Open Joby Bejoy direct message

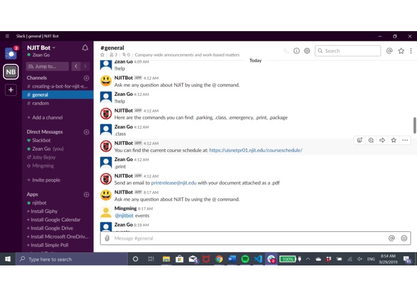(58, 157)
